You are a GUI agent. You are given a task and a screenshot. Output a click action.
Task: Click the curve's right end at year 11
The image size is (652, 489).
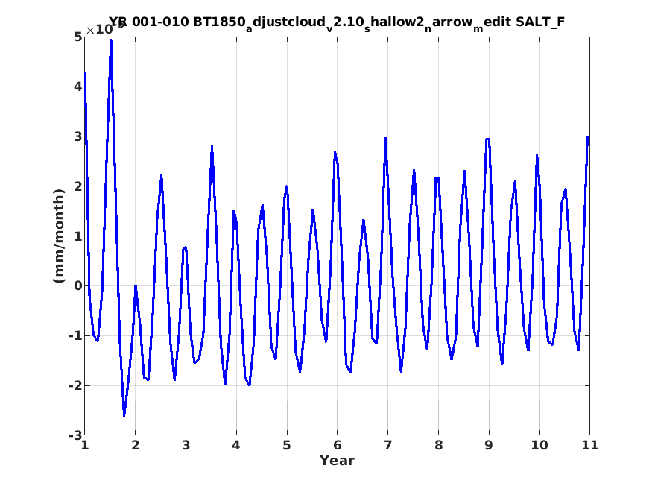(x=588, y=137)
